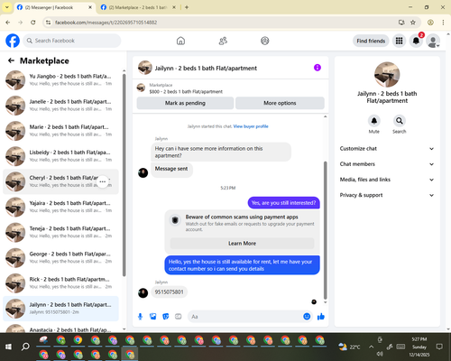This screenshot has width=451, height=361.
Task: Switch to the Marketplace - 2 beds tab
Action: click(138, 7)
